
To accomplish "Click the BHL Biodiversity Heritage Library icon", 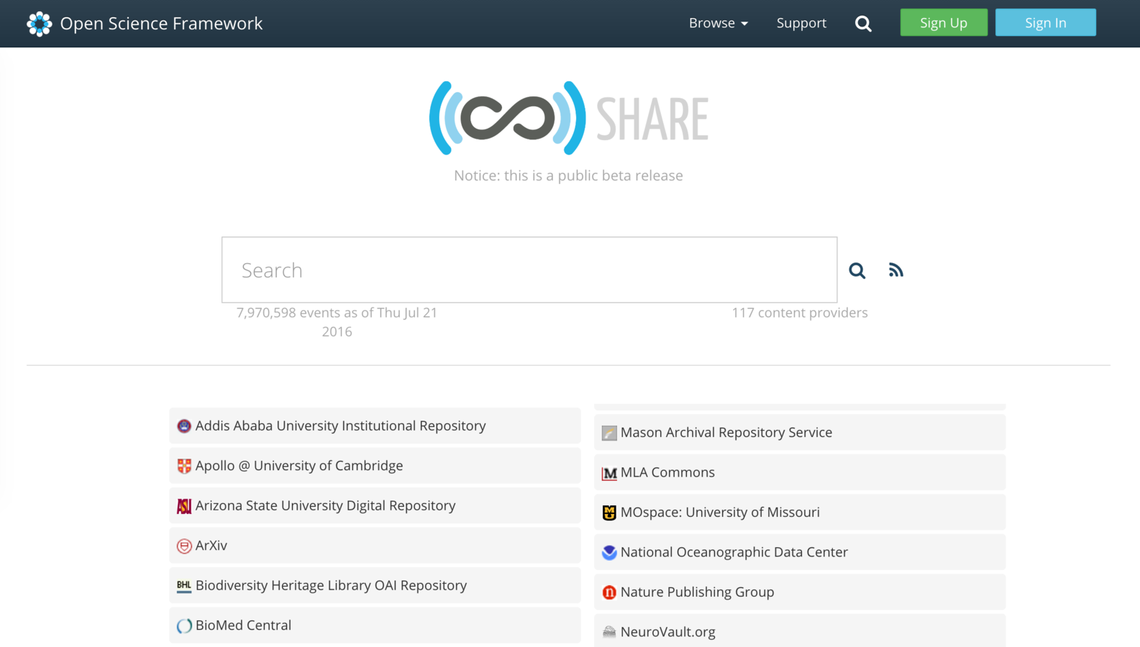I will (184, 586).
